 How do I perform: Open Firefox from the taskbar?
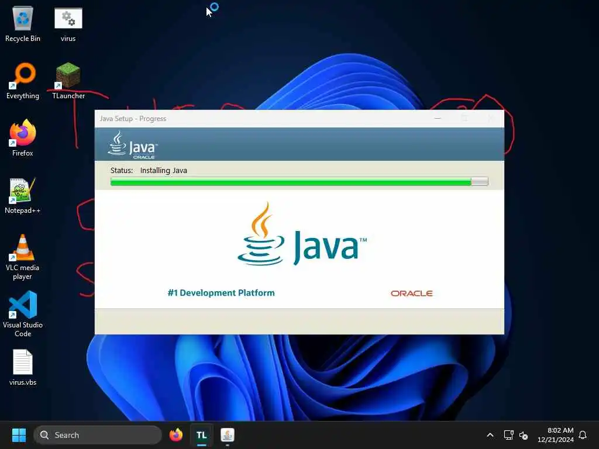pyautogui.click(x=176, y=435)
